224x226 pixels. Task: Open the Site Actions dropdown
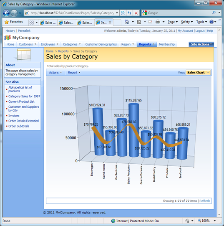click(201, 44)
